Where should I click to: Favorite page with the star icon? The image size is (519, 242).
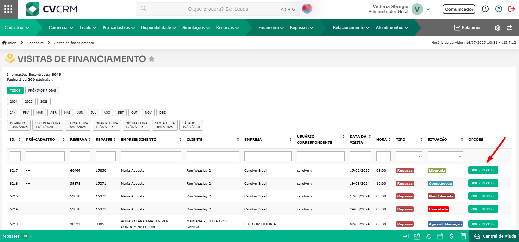click(x=152, y=59)
